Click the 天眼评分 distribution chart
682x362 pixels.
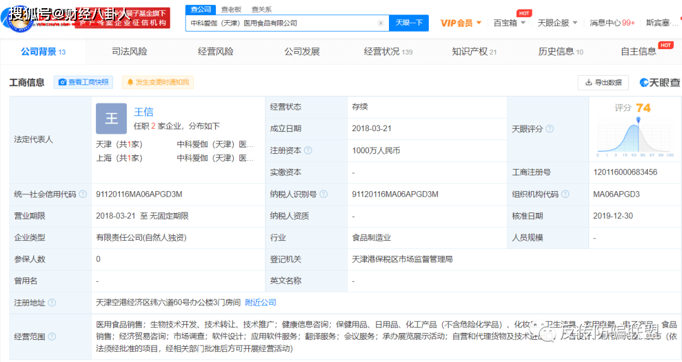click(x=635, y=138)
